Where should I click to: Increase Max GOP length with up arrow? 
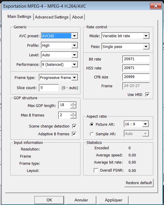coord(73,104)
